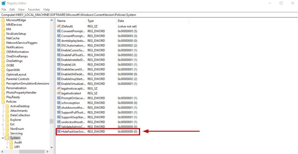Click the DWORD icon beside scforceoption
The width and height of the screenshot is (298, 154).
coord(59,103)
